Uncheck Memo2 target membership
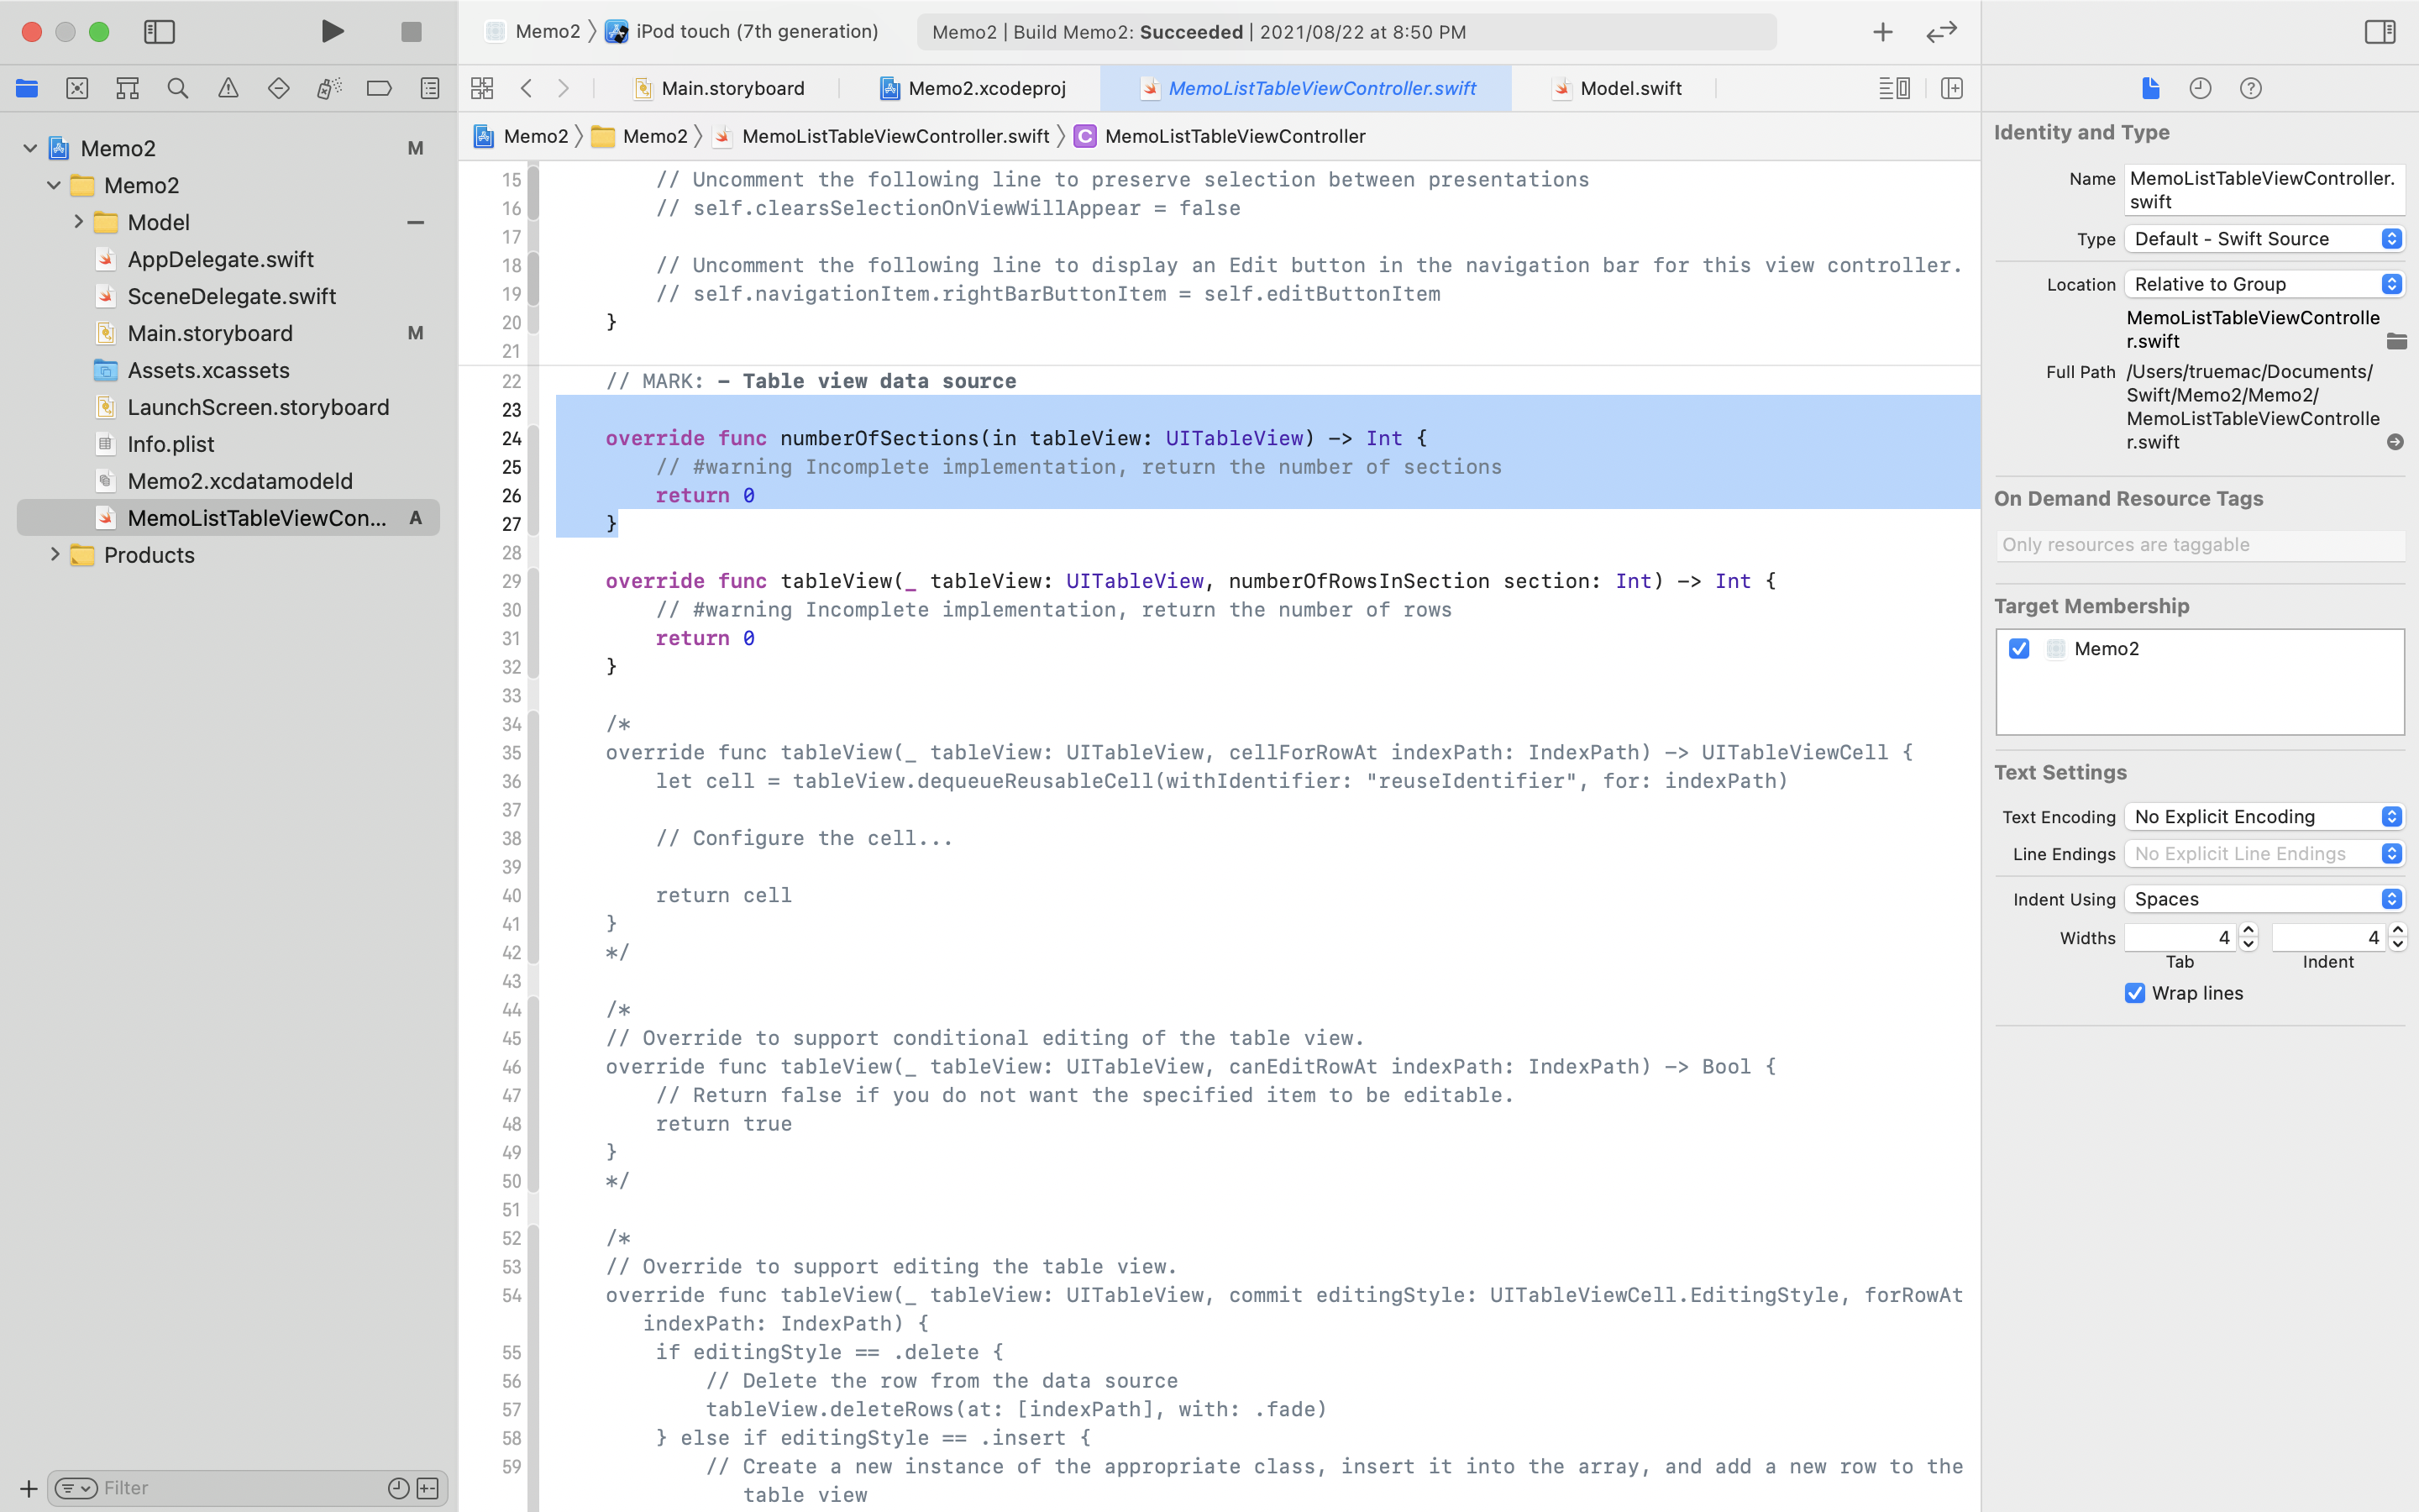This screenshot has height=1512, width=2419. click(2019, 648)
